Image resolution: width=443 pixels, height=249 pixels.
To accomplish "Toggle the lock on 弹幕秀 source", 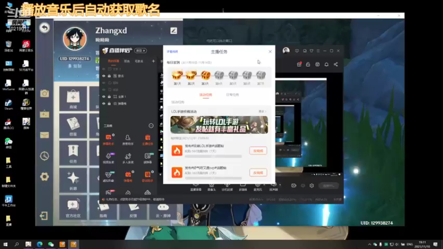I will coord(109,103).
